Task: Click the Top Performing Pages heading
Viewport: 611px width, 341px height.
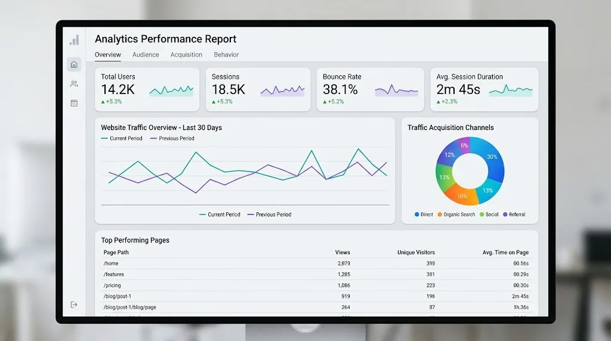Action: coord(135,240)
